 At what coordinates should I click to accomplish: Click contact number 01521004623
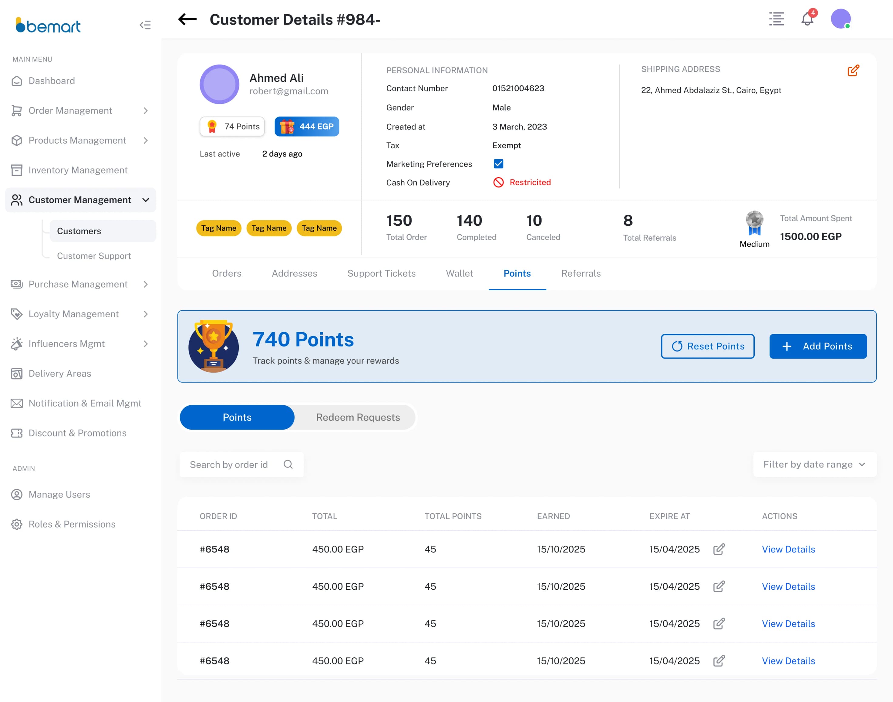point(518,88)
